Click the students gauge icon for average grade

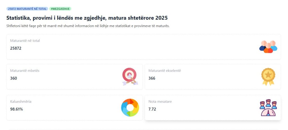268,108
